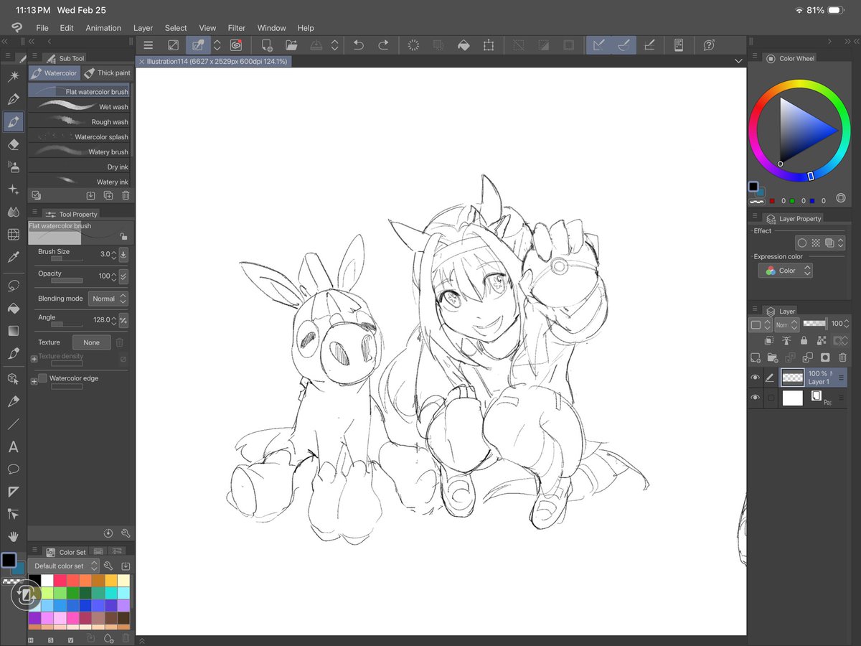The width and height of the screenshot is (861, 646).
Task: Click the Undo arrow in command bar
Action: (358, 45)
